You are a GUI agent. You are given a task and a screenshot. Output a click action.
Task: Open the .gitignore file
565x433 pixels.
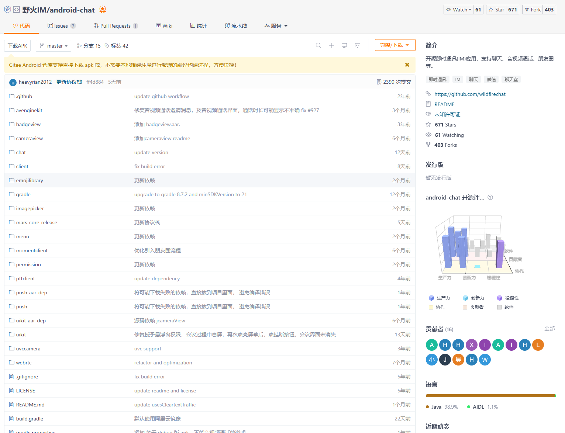pyautogui.click(x=27, y=377)
